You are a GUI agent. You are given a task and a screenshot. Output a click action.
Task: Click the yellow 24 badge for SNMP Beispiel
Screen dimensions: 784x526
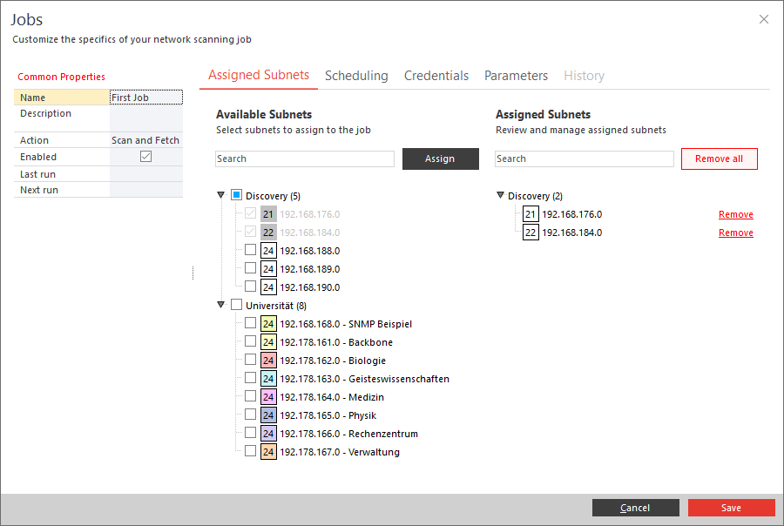pos(268,324)
